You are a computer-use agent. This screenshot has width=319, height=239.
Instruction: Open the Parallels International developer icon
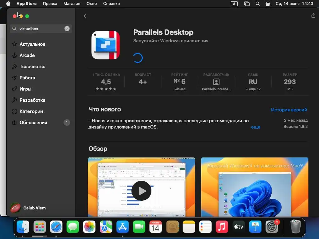pos(216,82)
